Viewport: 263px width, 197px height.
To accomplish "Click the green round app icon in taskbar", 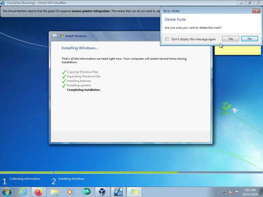I will (x=87, y=192).
